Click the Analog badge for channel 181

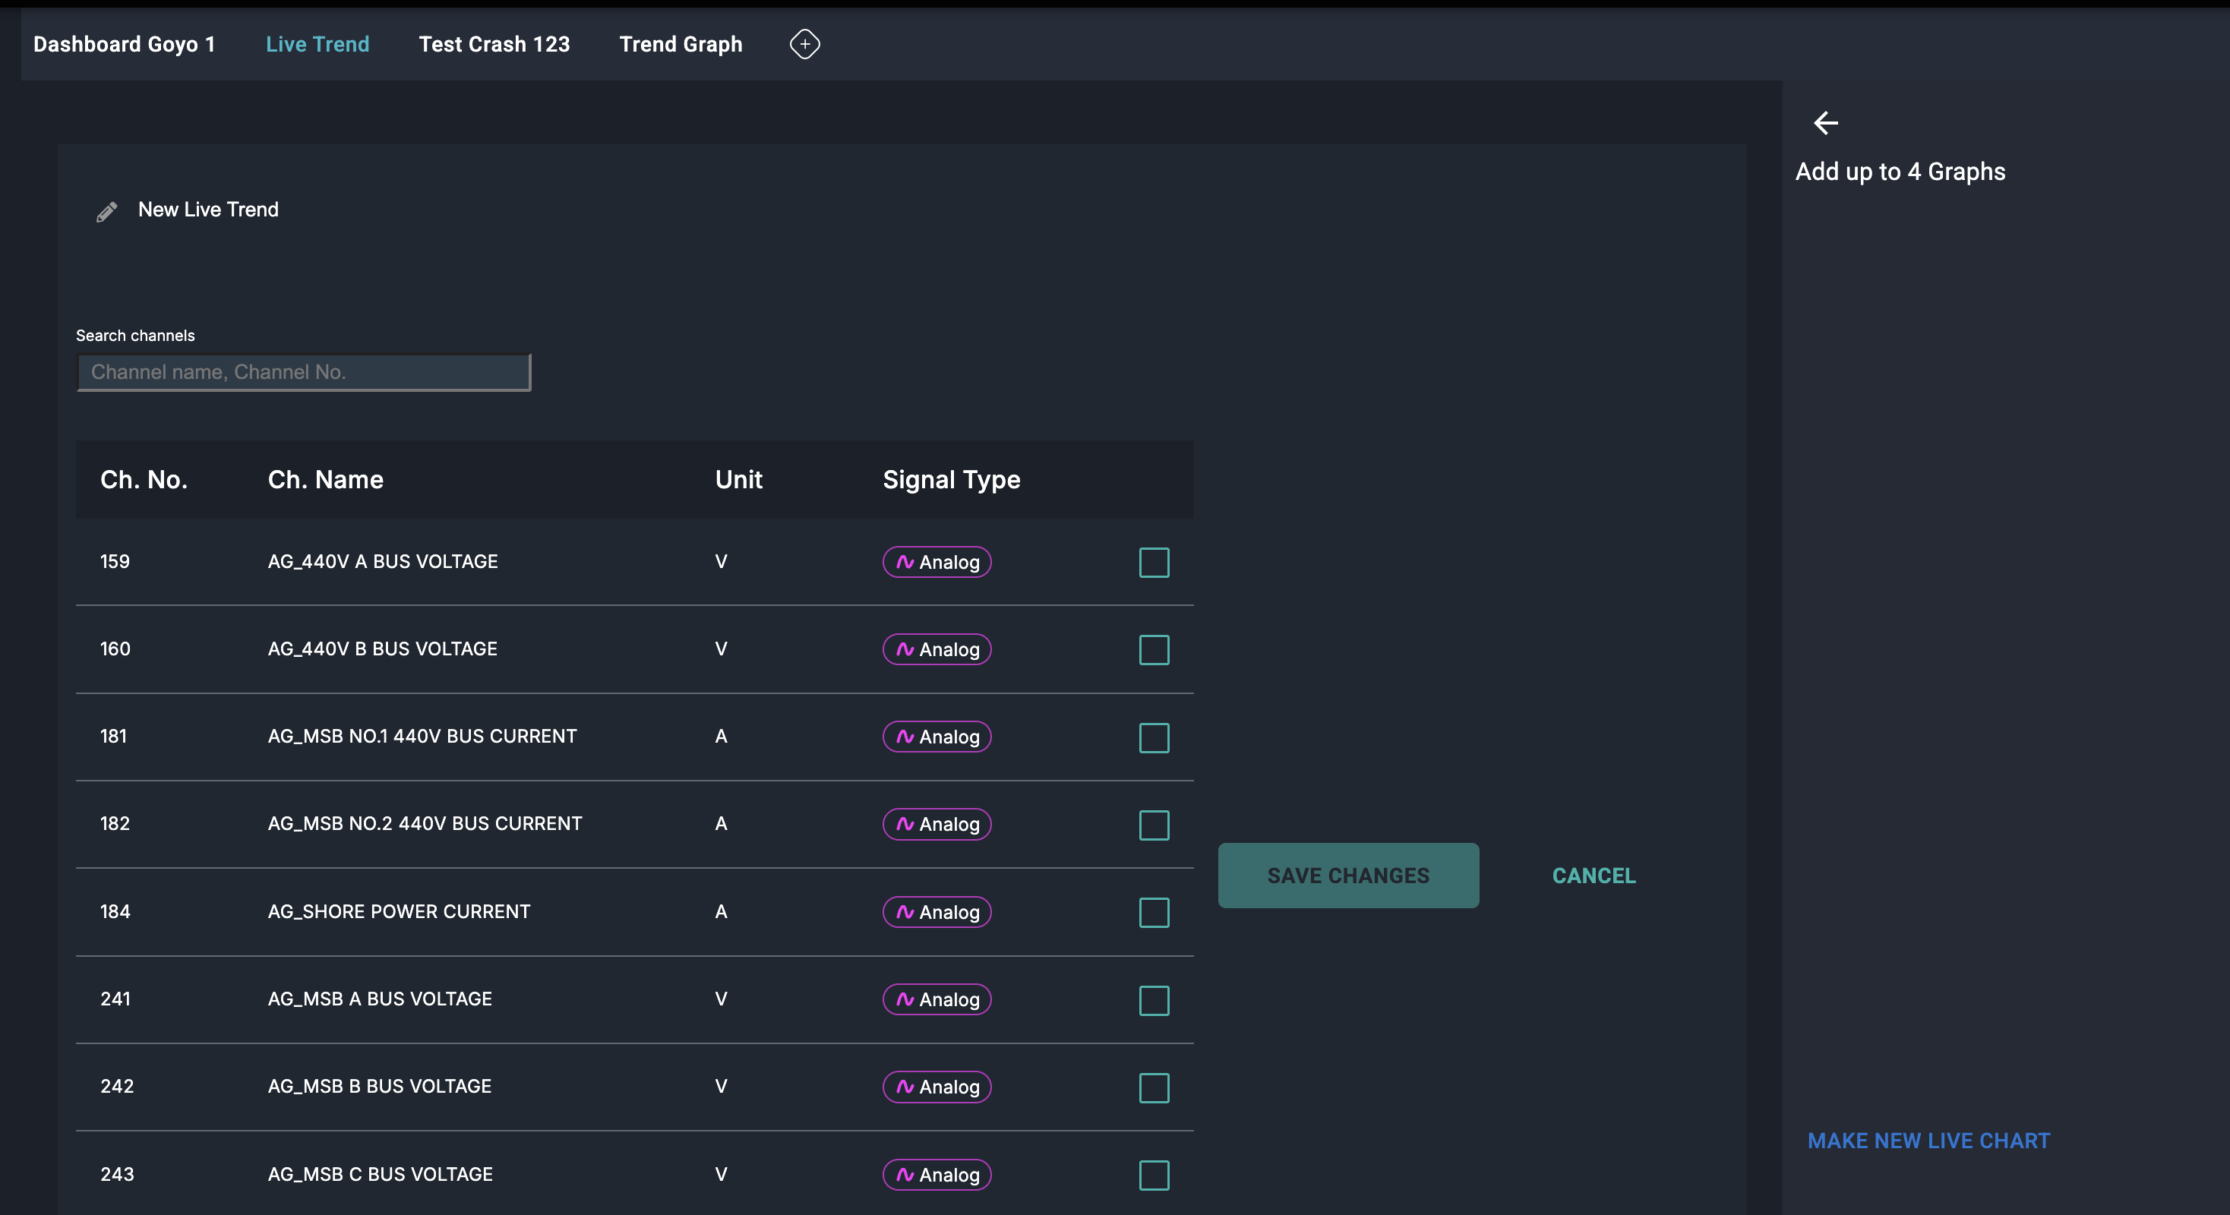point(937,737)
